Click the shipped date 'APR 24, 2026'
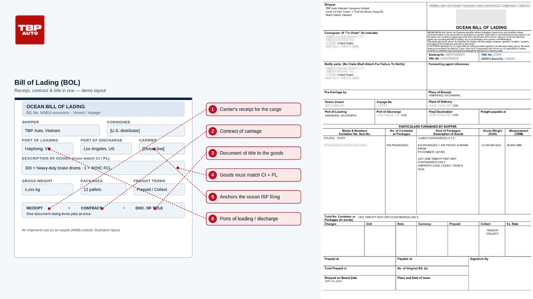 333,281
